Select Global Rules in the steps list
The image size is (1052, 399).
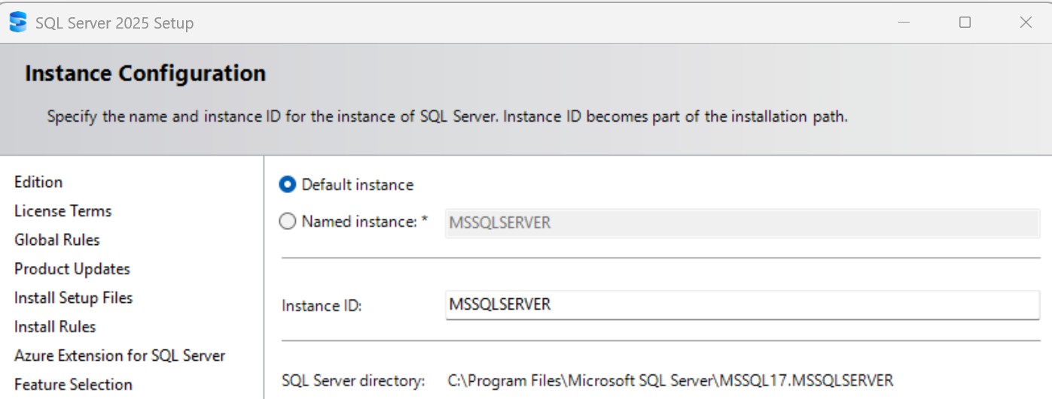[x=57, y=240]
